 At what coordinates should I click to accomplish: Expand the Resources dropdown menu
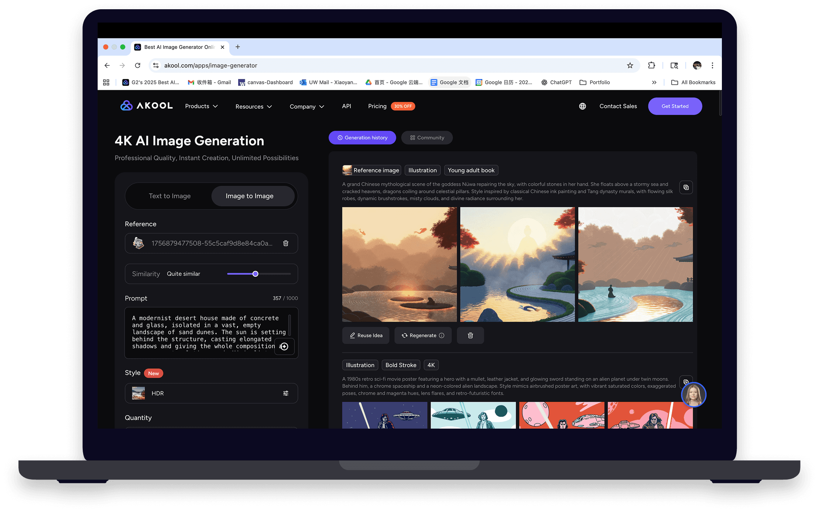pos(254,106)
